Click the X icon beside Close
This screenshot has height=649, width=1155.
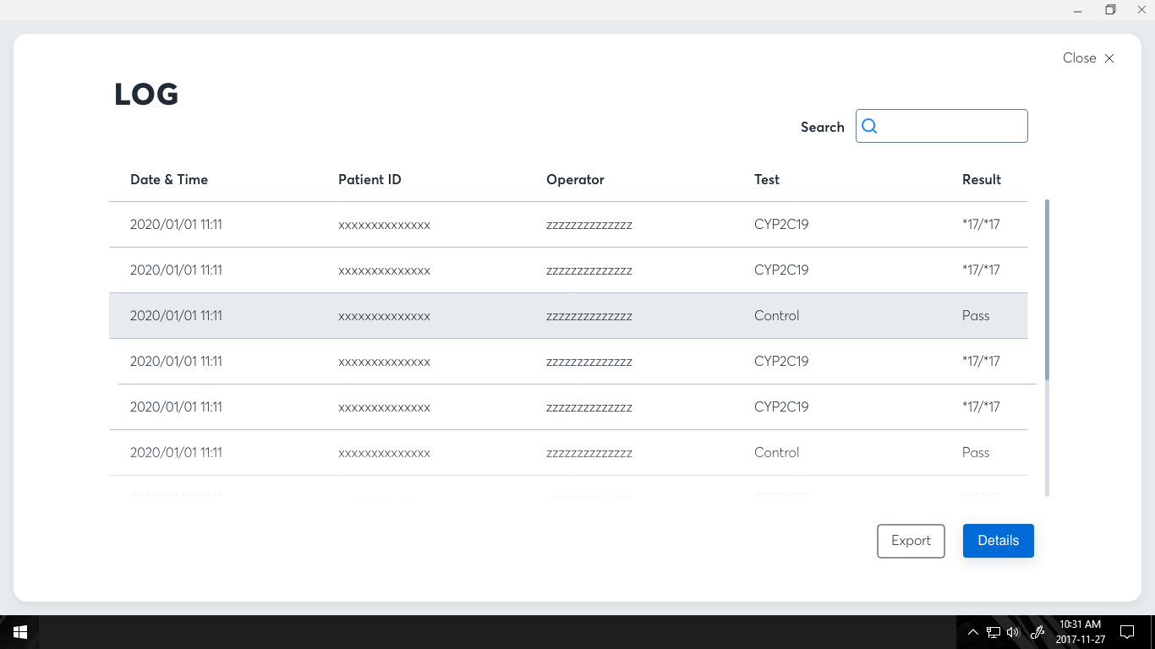click(x=1109, y=58)
